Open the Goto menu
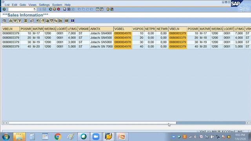 (x=23, y=5)
